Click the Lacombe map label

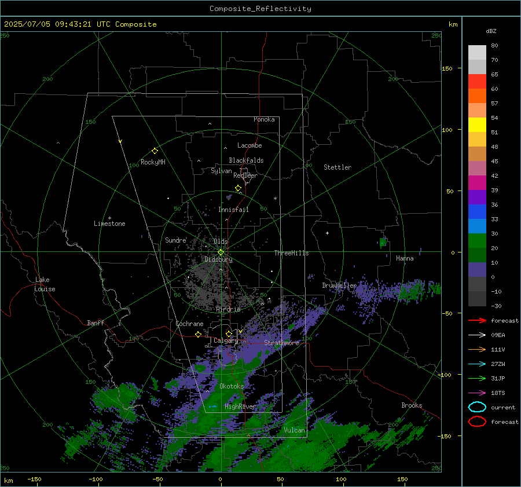(250, 145)
